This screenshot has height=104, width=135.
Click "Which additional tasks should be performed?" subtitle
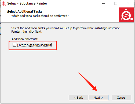(x=40, y=16)
